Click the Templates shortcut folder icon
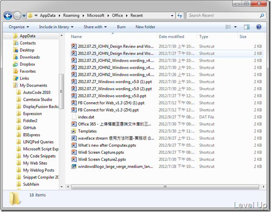Image resolution: width=271 pixels, height=212 pixels. tap(74, 131)
